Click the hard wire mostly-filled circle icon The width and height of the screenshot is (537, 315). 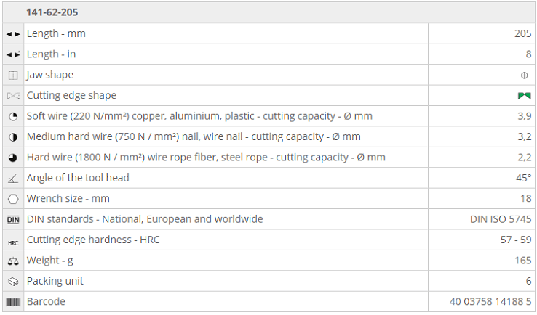[x=13, y=157]
